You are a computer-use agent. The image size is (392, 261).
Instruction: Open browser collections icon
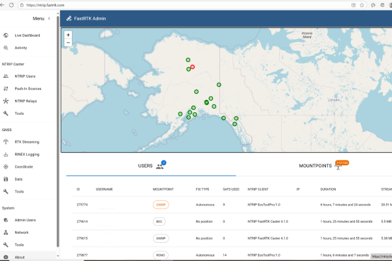click(382, 5)
